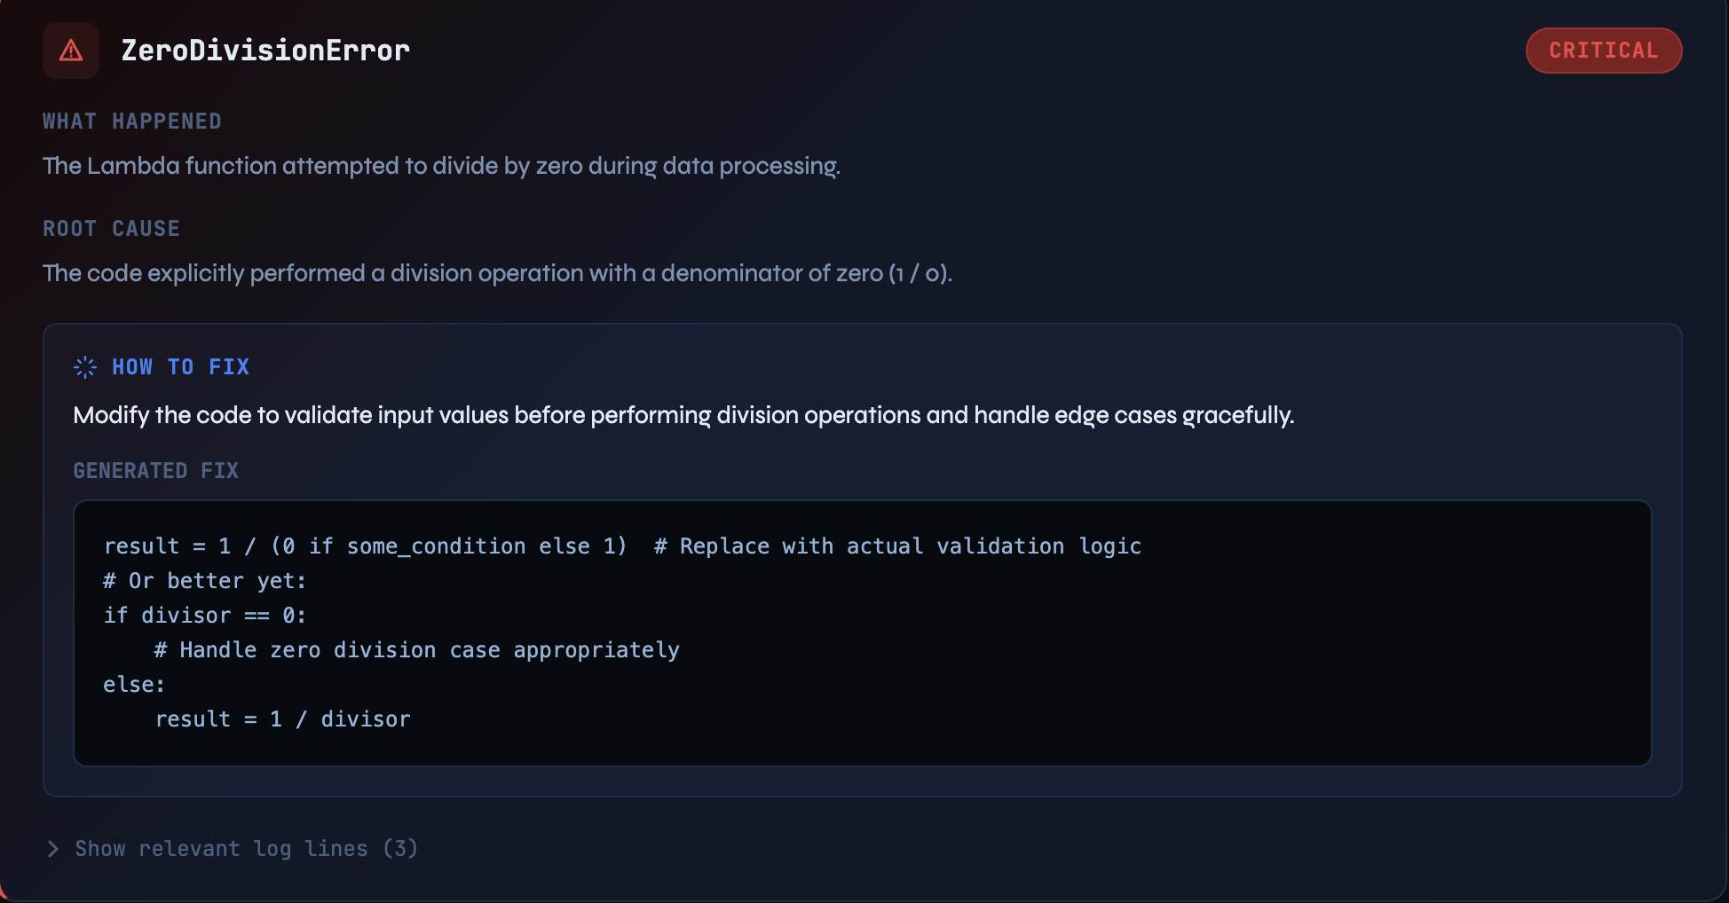Screen dimensions: 1729x903
Task: Click the 'Handle zero division case' comment
Action: [417, 650]
